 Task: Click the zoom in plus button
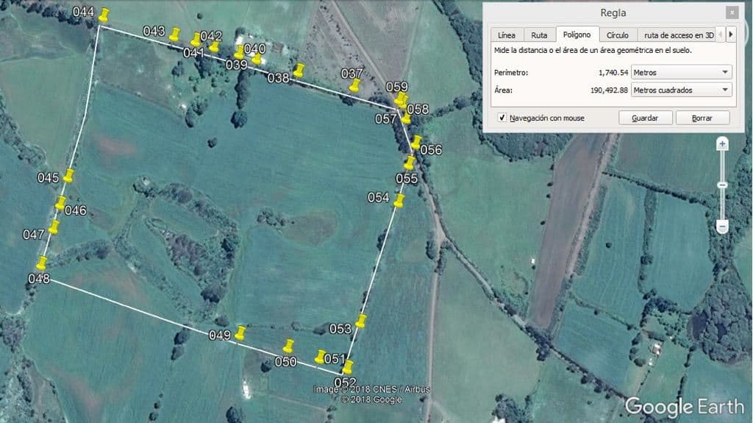[722, 144]
